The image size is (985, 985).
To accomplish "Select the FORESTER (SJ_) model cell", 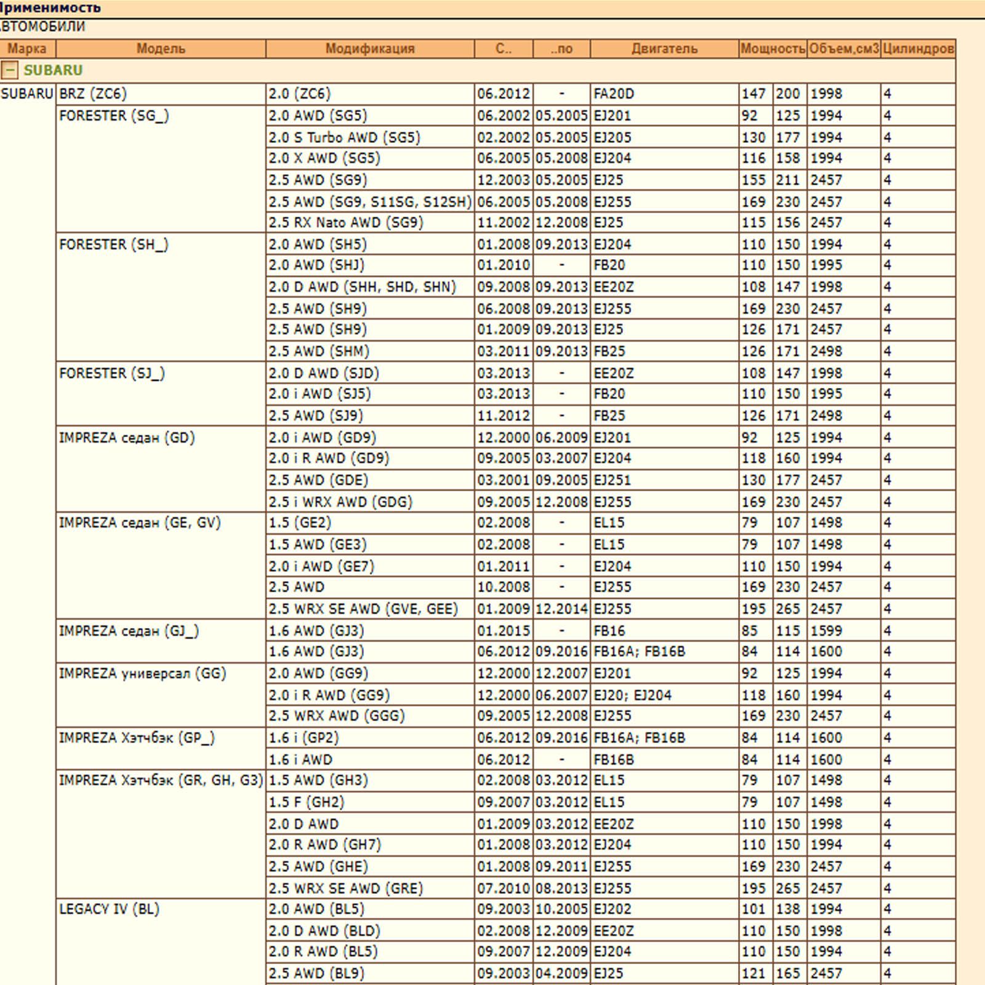I will pyautogui.click(x=112, y=374).
